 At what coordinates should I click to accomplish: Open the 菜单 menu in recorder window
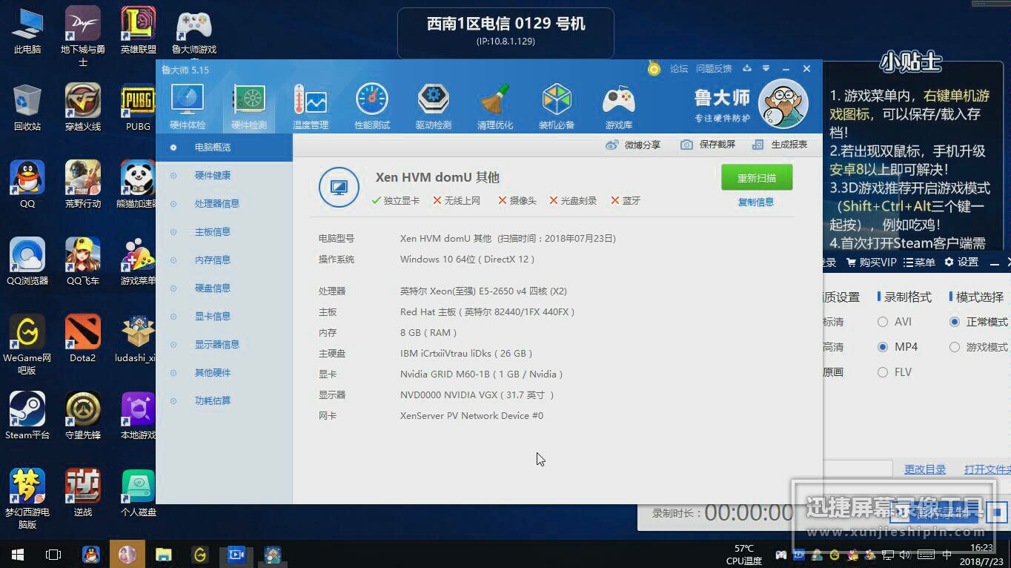pyautogui.click(x=919, y=262)
